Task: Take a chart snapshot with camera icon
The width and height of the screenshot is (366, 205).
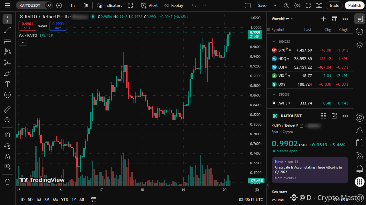Action: point(319,5)
